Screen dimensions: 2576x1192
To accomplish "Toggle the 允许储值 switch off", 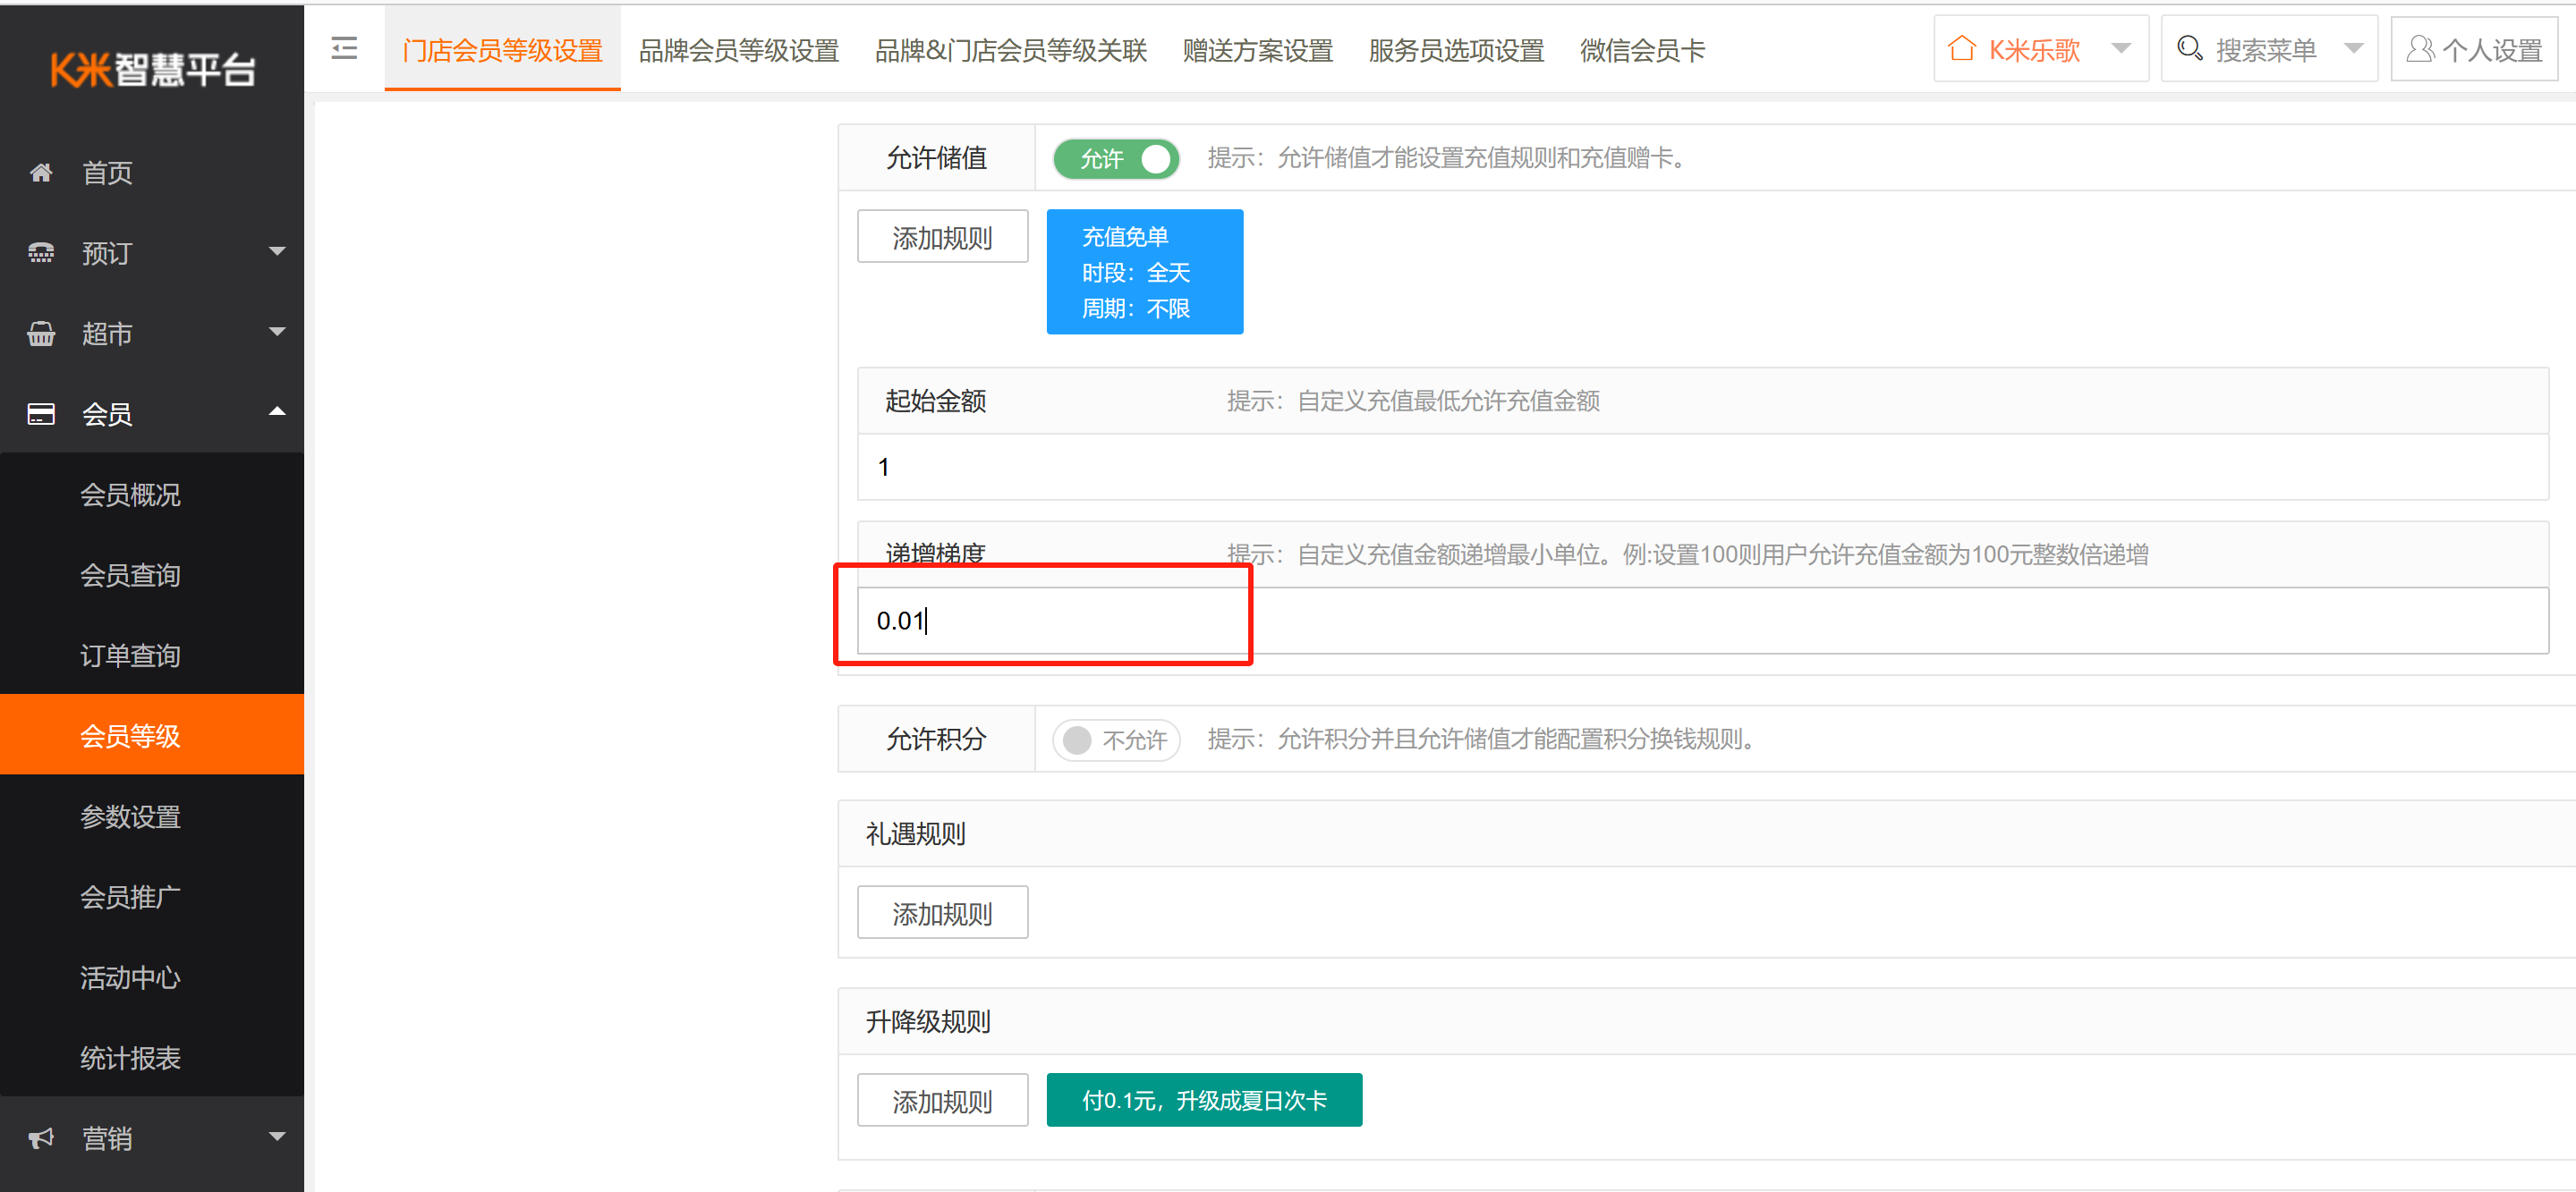I will pos(1116,159).
